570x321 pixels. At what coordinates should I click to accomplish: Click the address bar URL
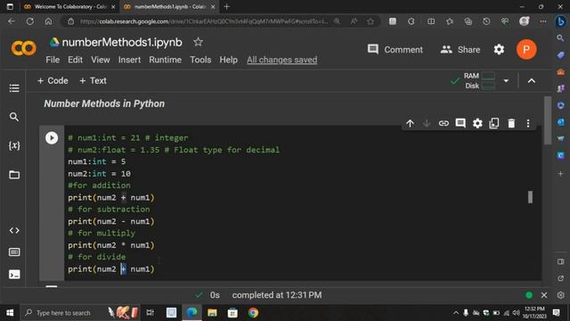coord(204,21)
